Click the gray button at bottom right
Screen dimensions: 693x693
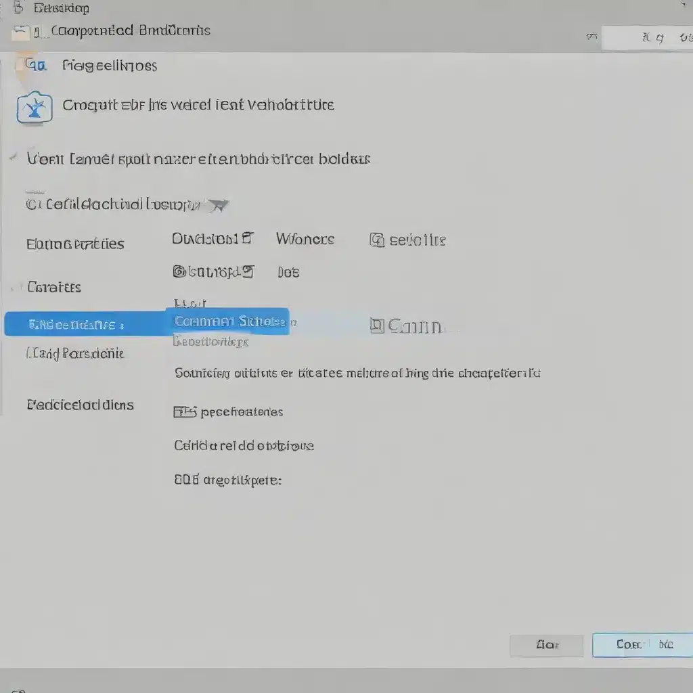pos(547,645)
